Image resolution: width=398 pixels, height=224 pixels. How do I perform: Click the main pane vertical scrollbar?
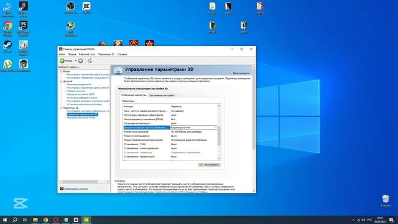click(254, 110)
